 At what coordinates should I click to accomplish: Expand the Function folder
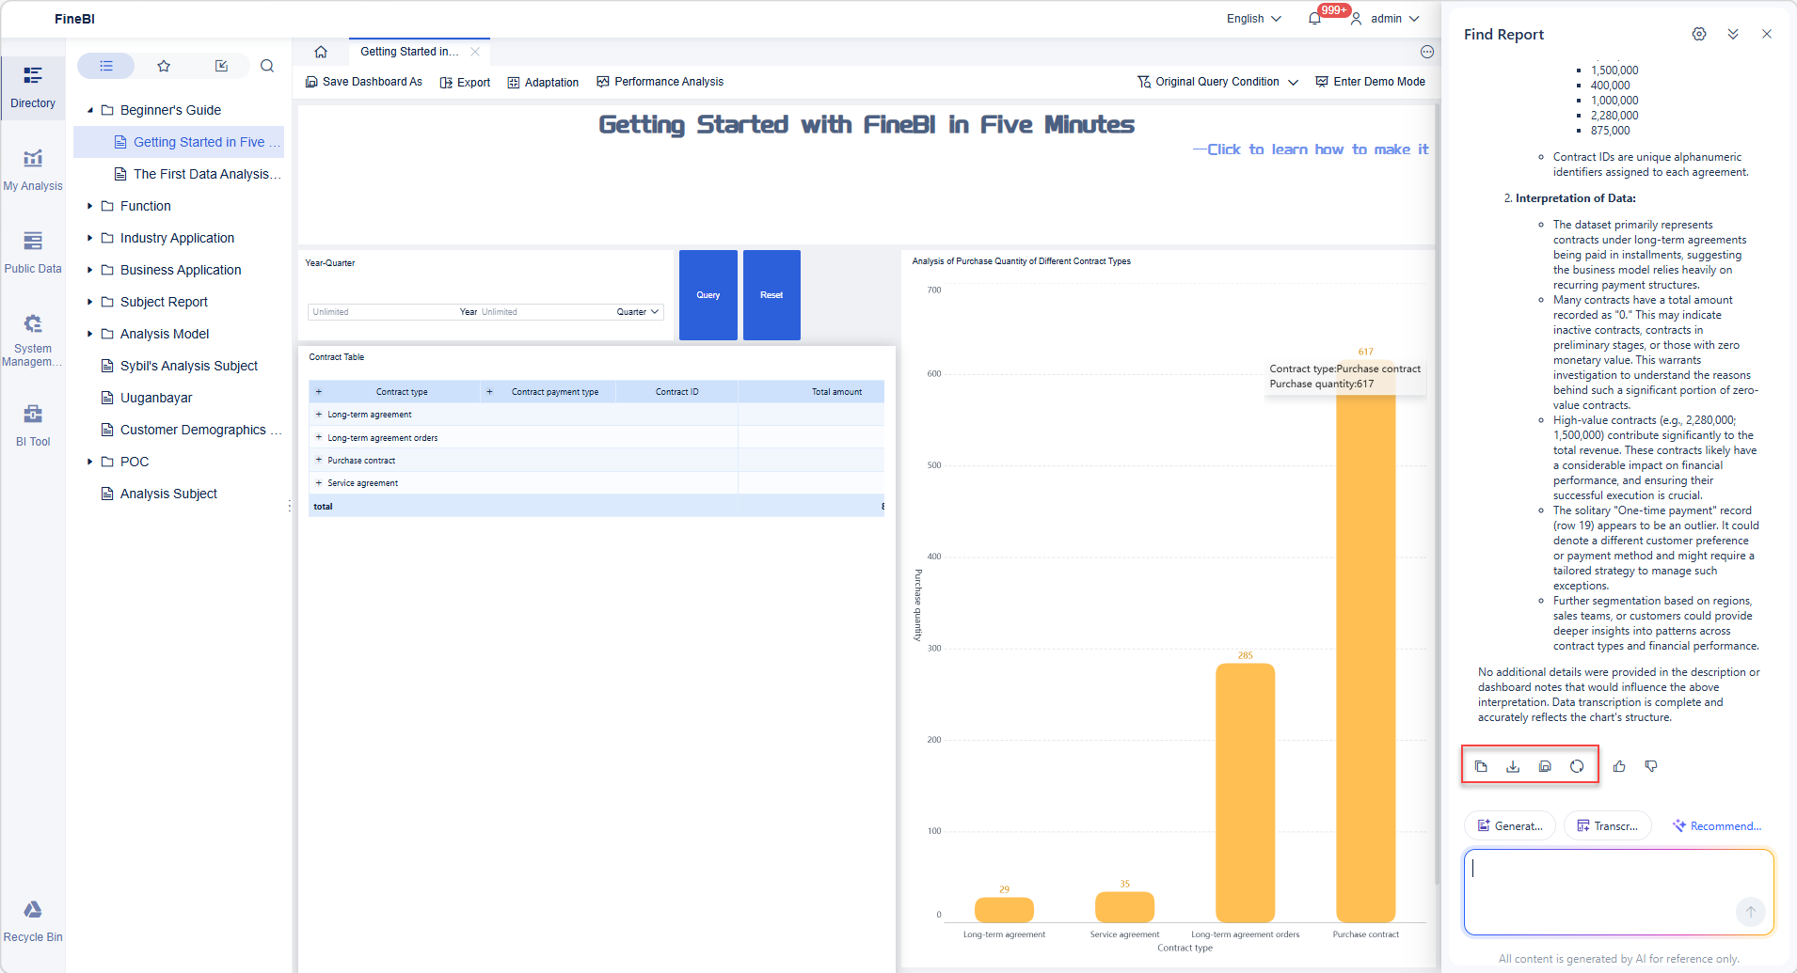pyautogui.click(x=90, y=206)
